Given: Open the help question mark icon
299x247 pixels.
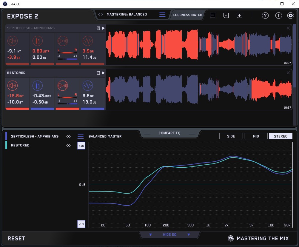Looking at the screenshot, I should 279,16.
